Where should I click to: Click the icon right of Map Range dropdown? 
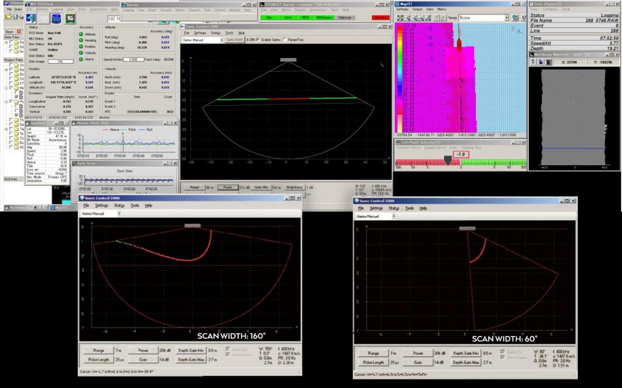[x=516, y=18]
